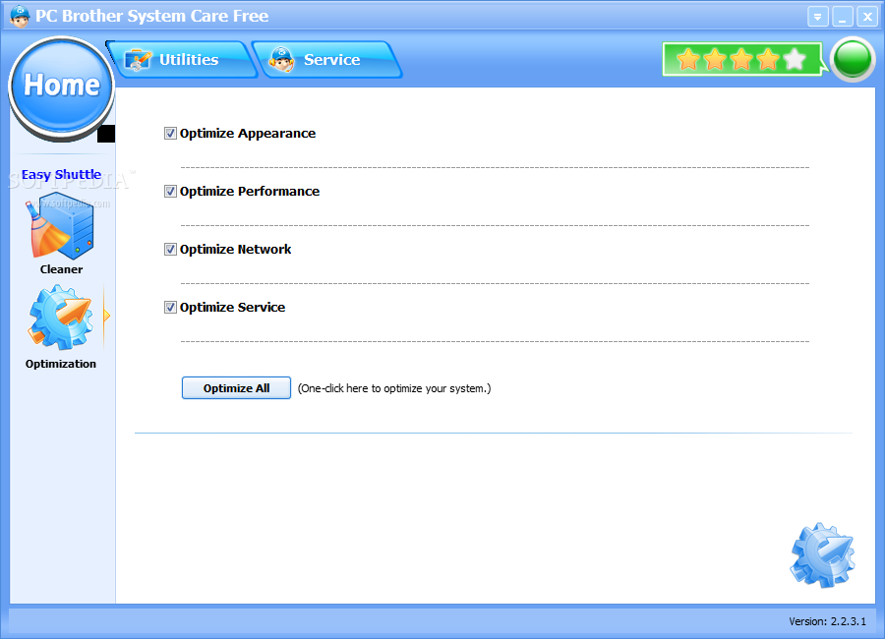Viewport: 885px width, 639px height.
Task: Click the Version 2.2.3.1 status text
Action: (827, 621)
